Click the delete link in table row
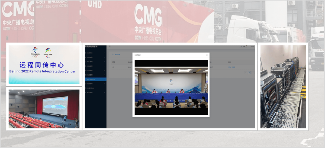Viewport: 325px width, 148px height. point(234,67)
